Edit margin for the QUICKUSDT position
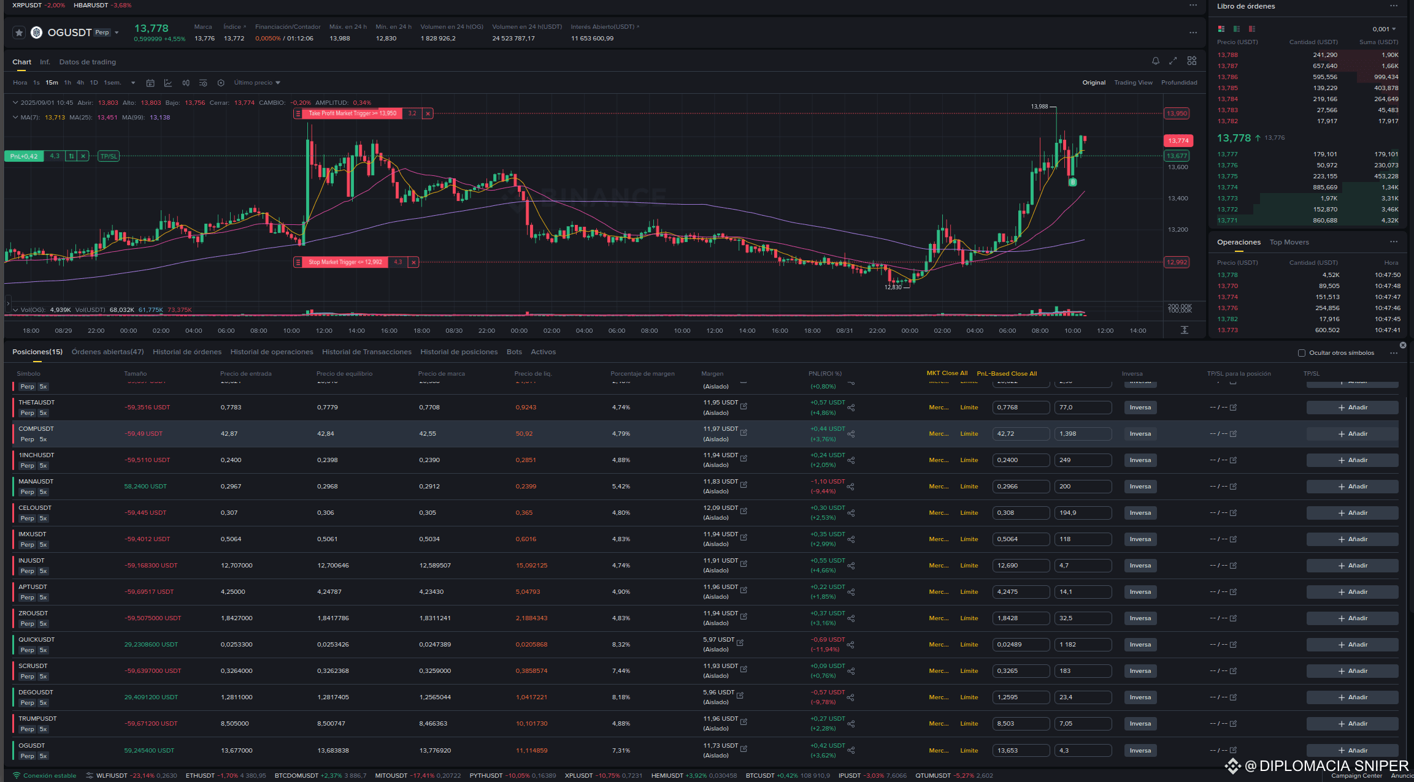 [x=740, y=643]
